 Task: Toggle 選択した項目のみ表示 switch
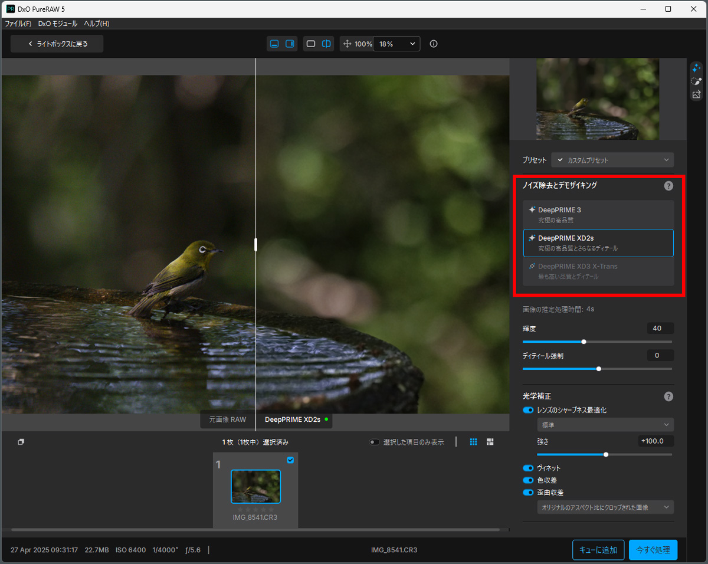[x=375, y=442]
